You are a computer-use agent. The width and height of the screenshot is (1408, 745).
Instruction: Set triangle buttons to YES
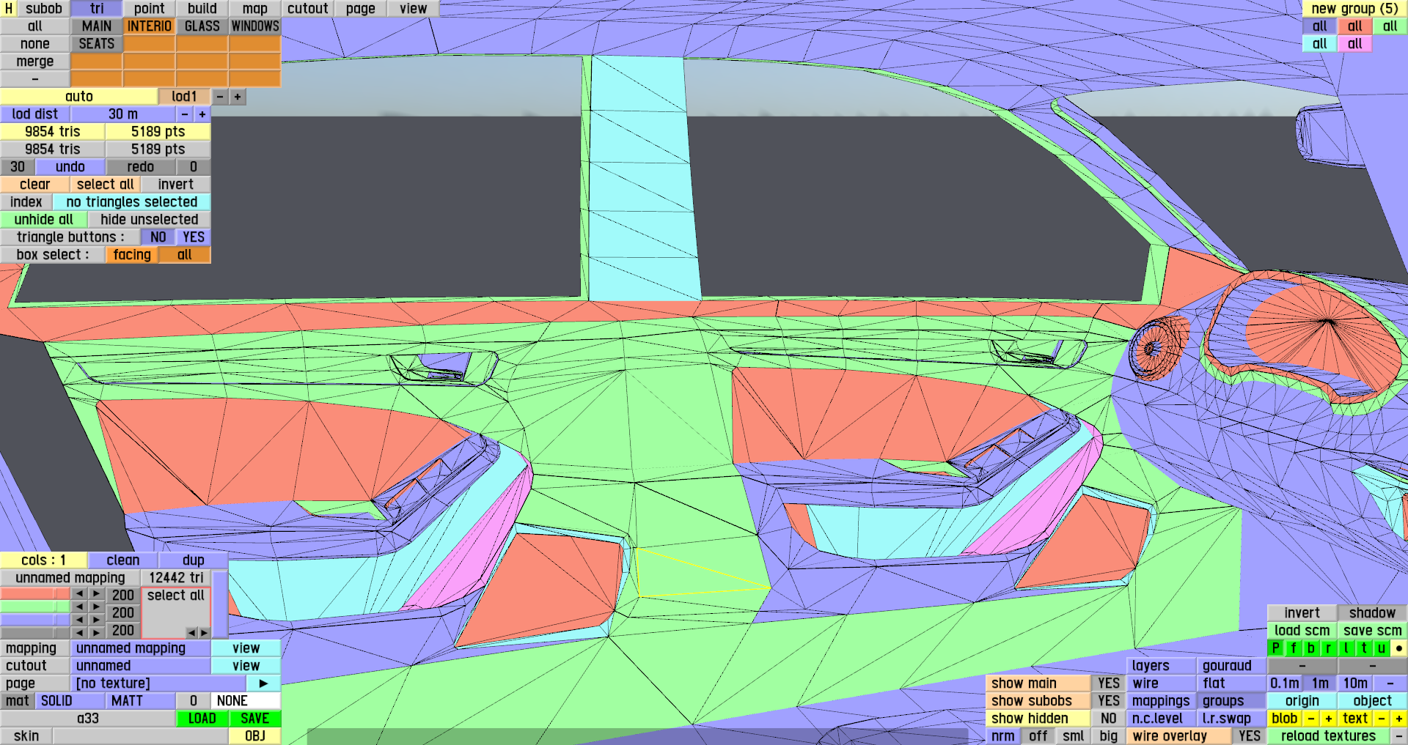point(194,237)
